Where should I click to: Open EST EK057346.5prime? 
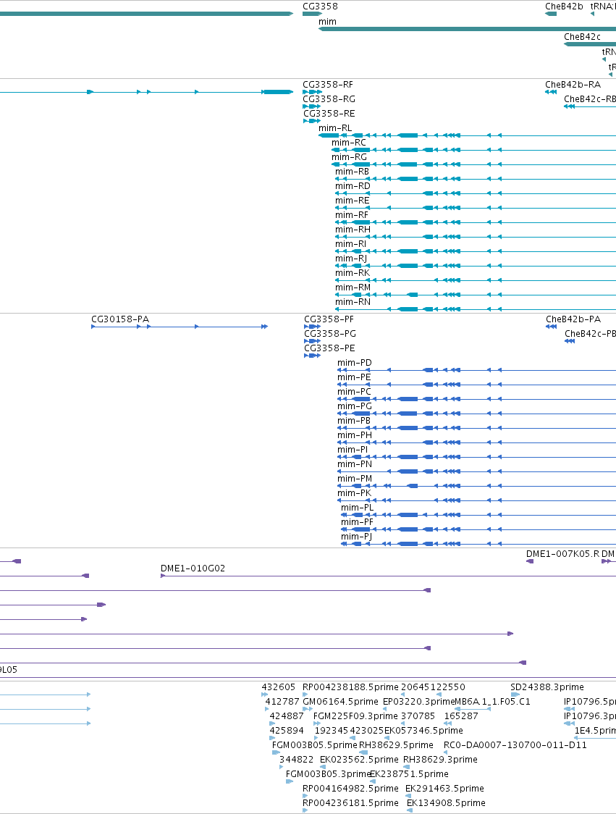tap(423, 731)
